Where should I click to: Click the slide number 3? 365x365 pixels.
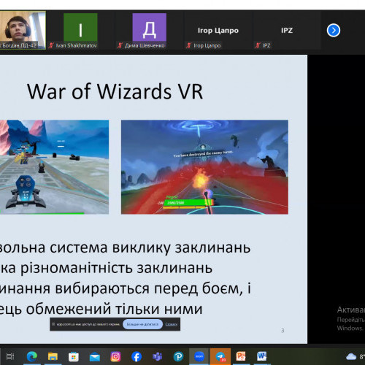point(283,331)
